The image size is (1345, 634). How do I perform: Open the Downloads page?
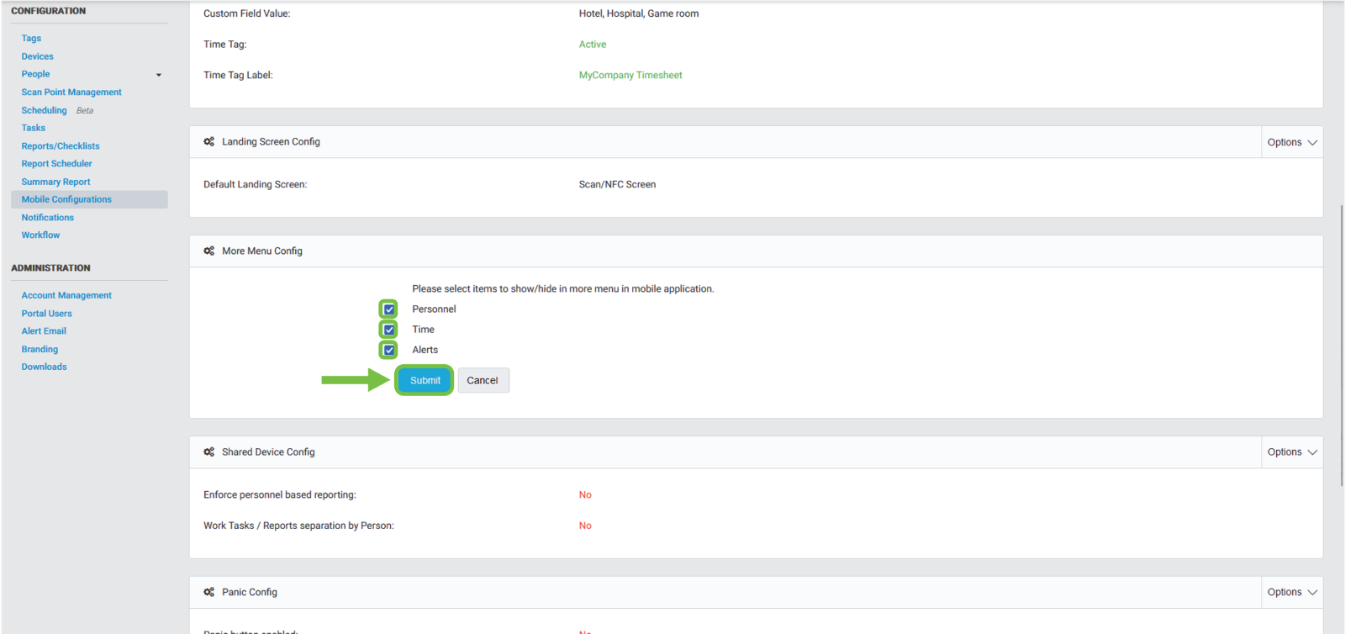point(44,367)
